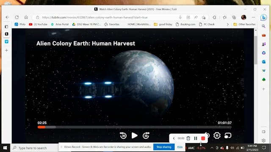Add this page to favorites star
This screenshot has width=271, height=152.
pos(204,17)
